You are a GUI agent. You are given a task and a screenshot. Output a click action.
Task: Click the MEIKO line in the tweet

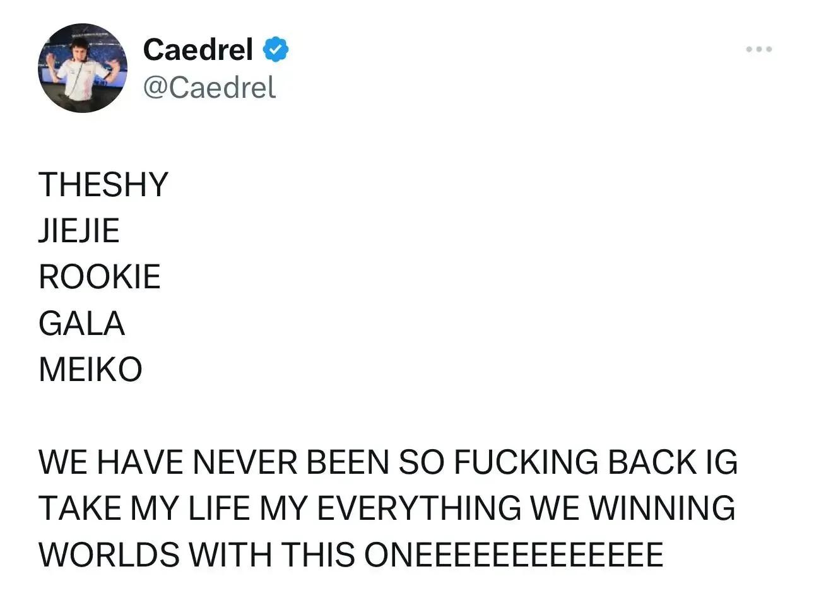(90, 369)
